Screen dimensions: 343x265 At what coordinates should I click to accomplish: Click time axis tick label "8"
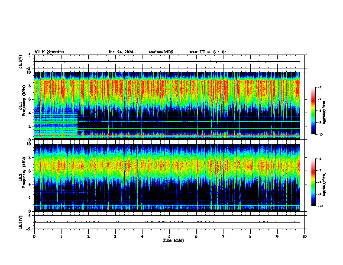pyautogui.click(x=250, y=236)
